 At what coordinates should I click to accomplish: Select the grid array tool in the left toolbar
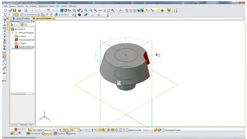(x=4, y=53)
